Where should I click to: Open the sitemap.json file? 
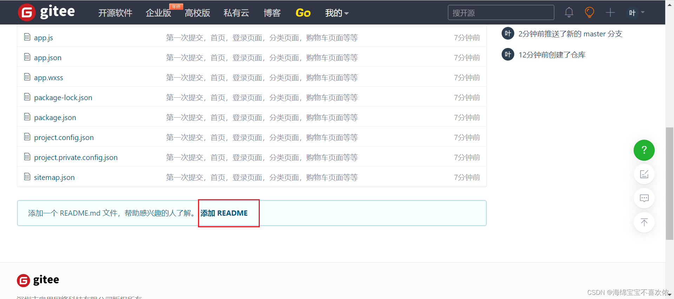(x=54, y=178)
